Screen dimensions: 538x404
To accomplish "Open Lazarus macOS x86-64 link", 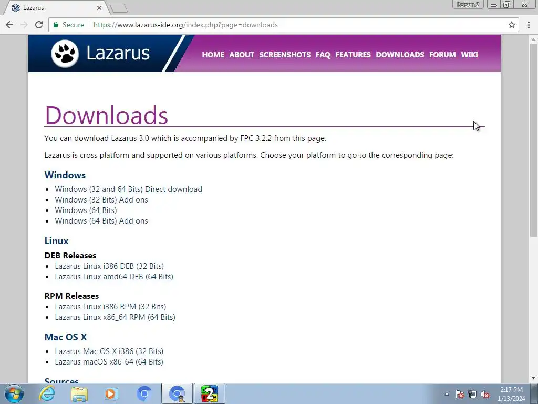I will pos(109,362).
